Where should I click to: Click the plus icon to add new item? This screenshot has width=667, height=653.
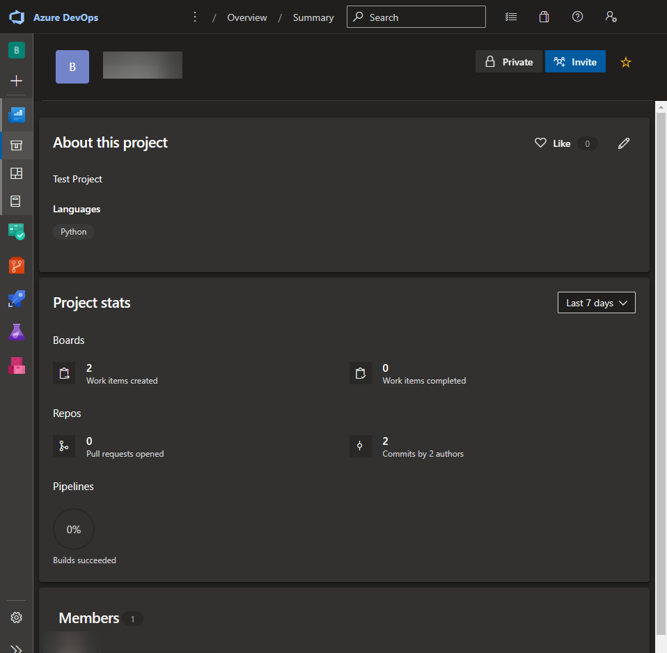[17, 81]
